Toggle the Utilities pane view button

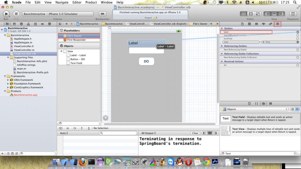point(281,14)
